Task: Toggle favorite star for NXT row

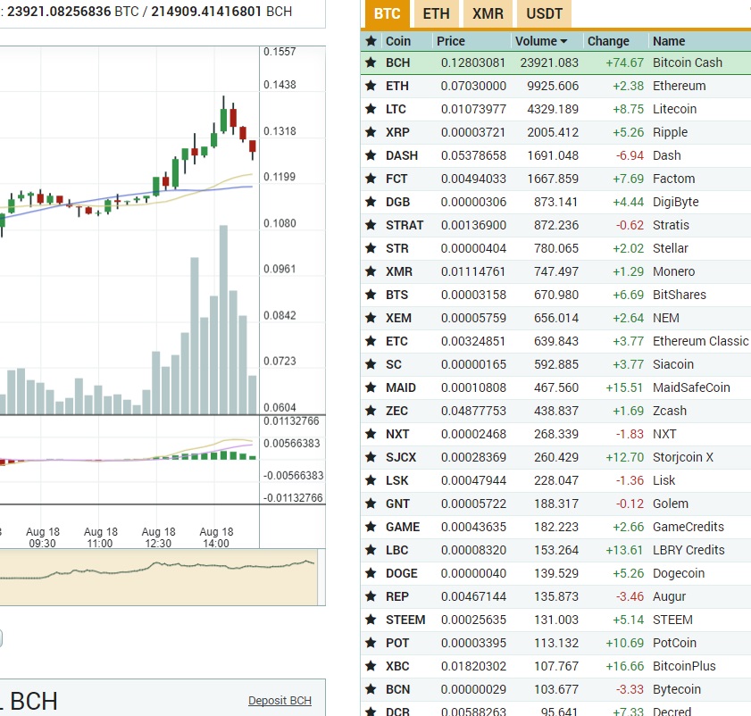Action: (x=371, y=434)
